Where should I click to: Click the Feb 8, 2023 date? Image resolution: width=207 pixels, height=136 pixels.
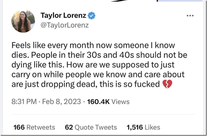[x=62, y=101]
